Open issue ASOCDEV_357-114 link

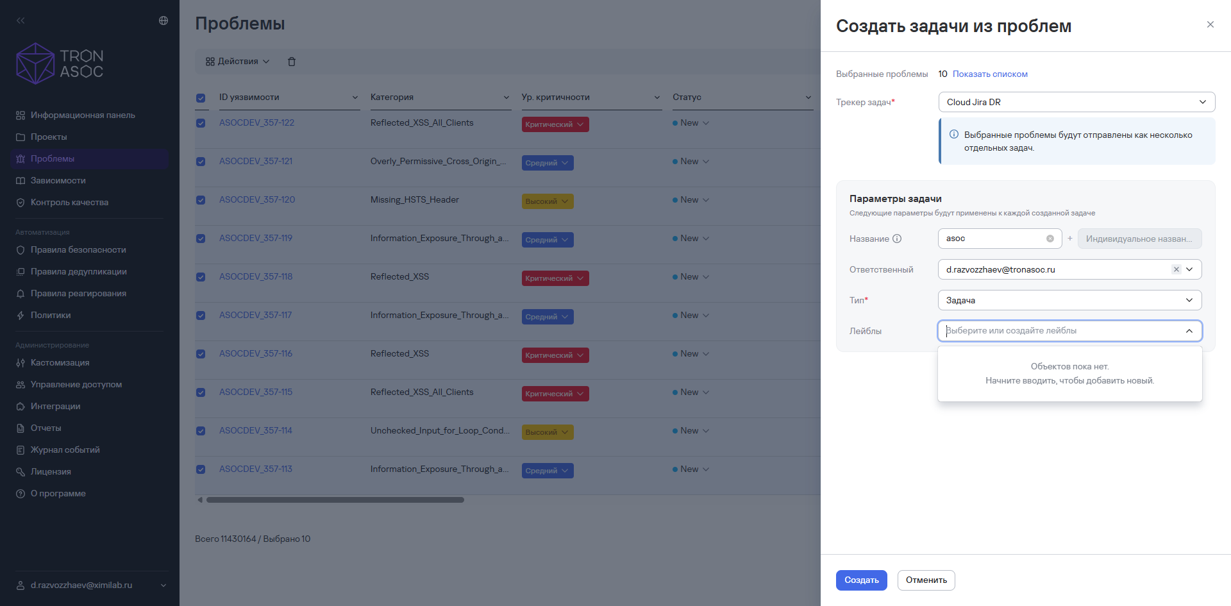(x=256, y=431)
